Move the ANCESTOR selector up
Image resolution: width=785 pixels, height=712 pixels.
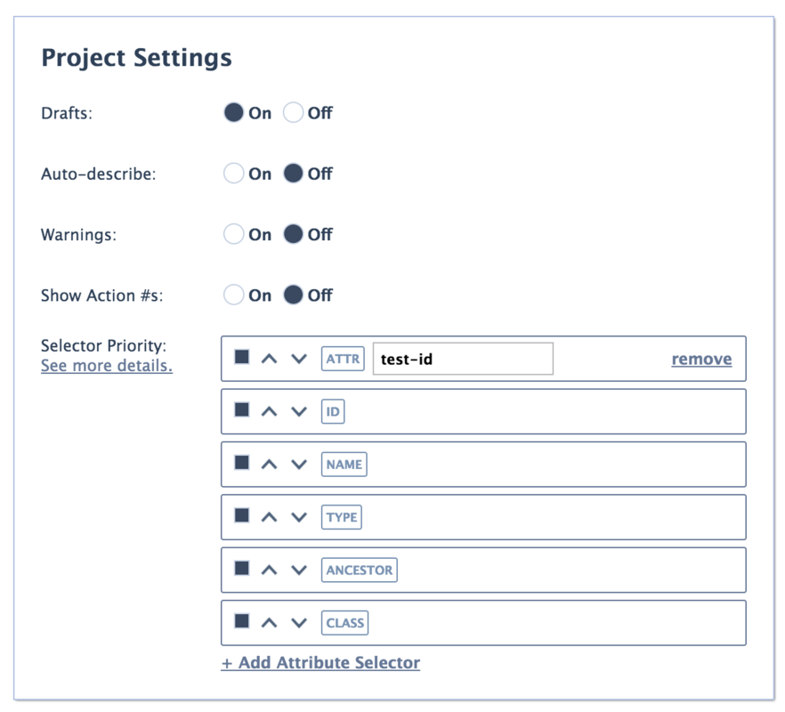tap(270, 570)
